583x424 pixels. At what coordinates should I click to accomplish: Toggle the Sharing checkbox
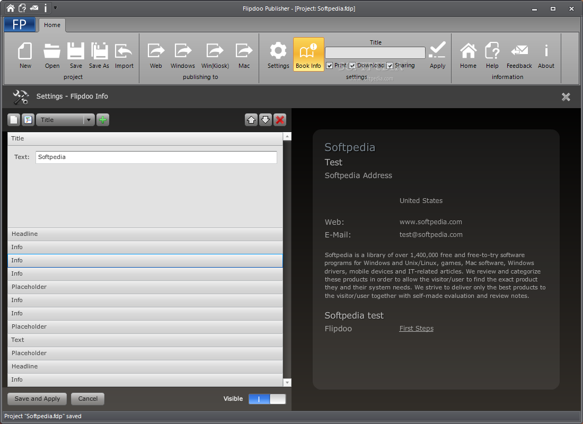point(390,66)
